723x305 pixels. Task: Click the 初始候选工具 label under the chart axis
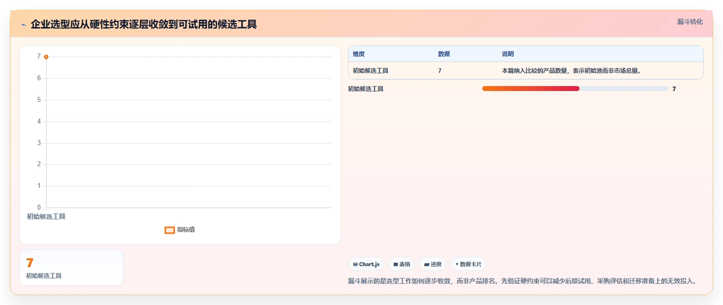(x=46, y=216)
